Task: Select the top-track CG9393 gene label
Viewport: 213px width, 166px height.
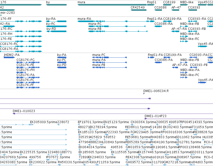Action: (194, 8)
